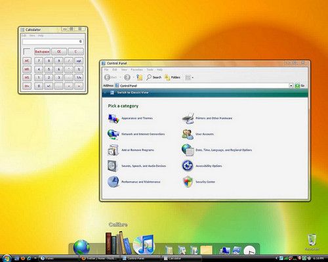This screenshot has width=328, height=262.
Task: Open Add or Remove Programs icon
Action: click(113, 150)
